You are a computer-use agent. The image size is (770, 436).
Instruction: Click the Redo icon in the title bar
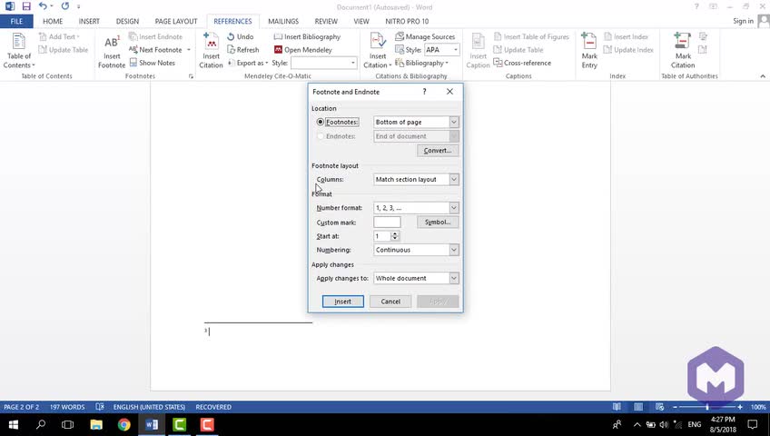64,6
